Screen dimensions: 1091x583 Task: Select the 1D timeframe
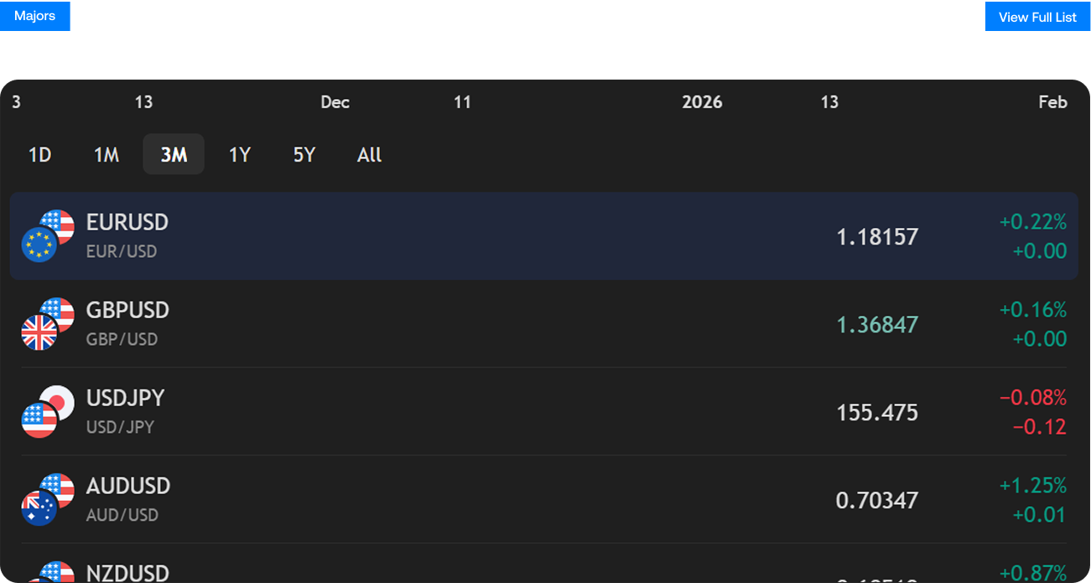tap(39, 154)
